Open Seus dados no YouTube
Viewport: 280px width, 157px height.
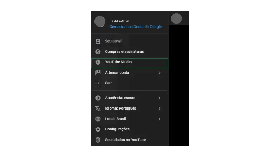pyautogui.click(x=130, y=140)
